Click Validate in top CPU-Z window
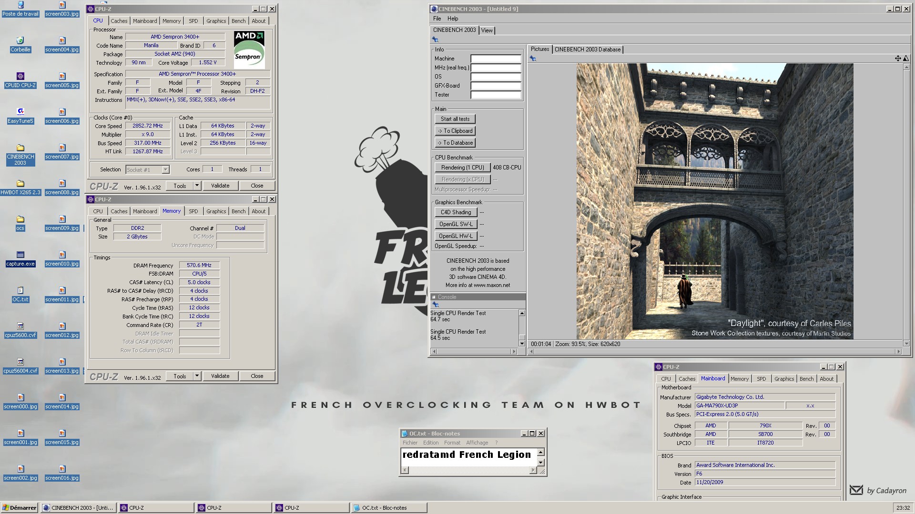Image resolution: width=915 pixels, height=514 pixels. [x=220, y=186]
